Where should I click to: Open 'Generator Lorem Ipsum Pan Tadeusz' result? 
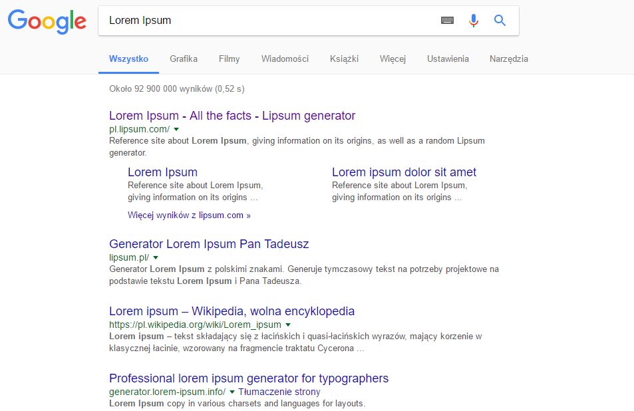209,244
